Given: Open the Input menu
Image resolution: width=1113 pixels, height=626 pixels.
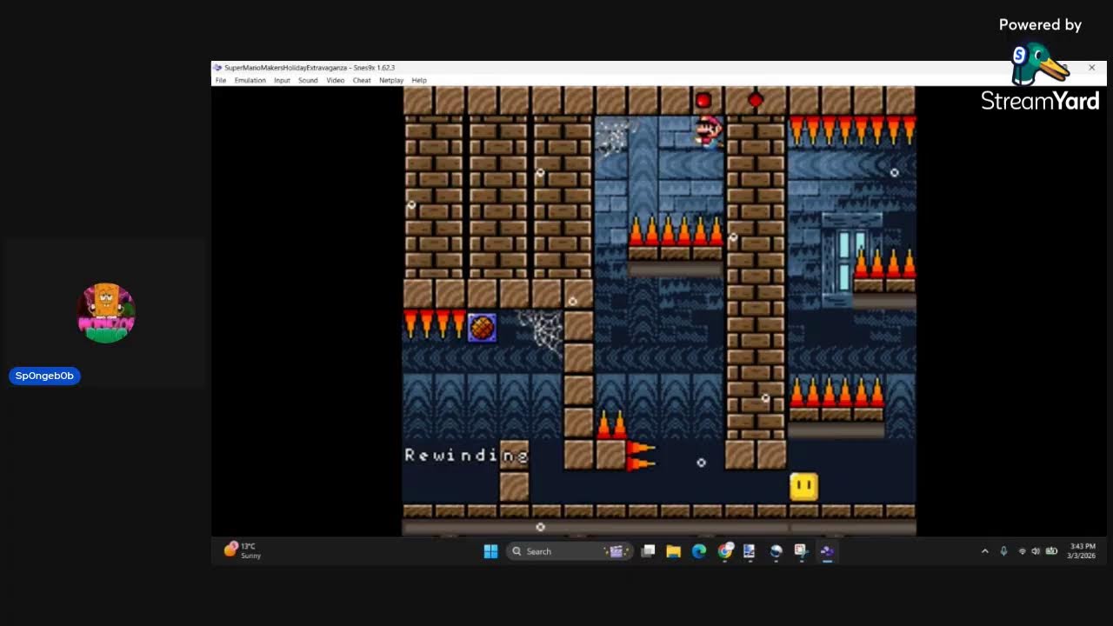Looking at the screenshot, I should (x=282, y=80).
